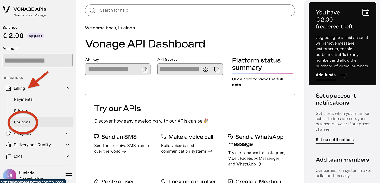This screenshot has width=380, height=183.
Task: Click the Send an SMS speech bubble icon
Action: click(97, 137)
